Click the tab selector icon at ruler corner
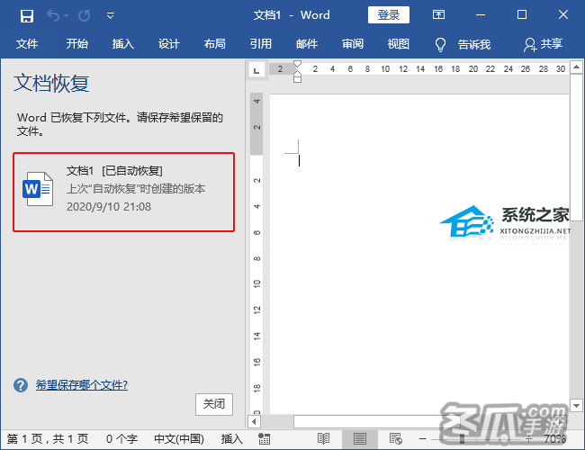Viewport: 585px width, 450px height. (x=256, y=70)
